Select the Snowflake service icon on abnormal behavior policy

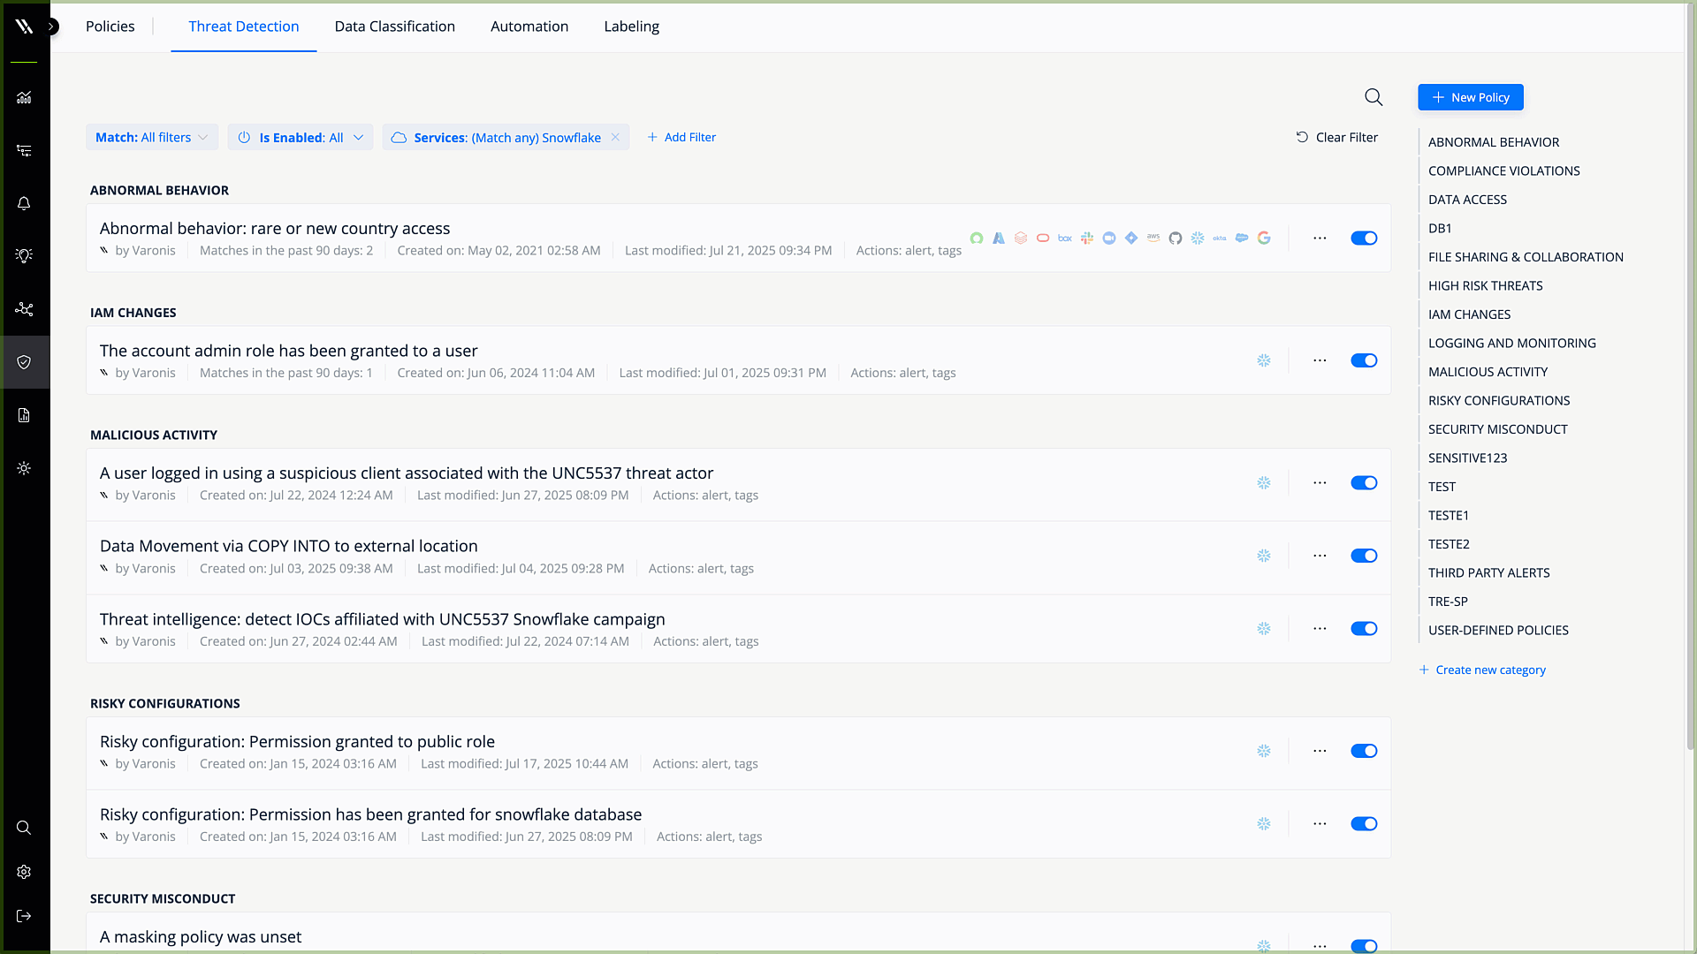coord(1199,238)
